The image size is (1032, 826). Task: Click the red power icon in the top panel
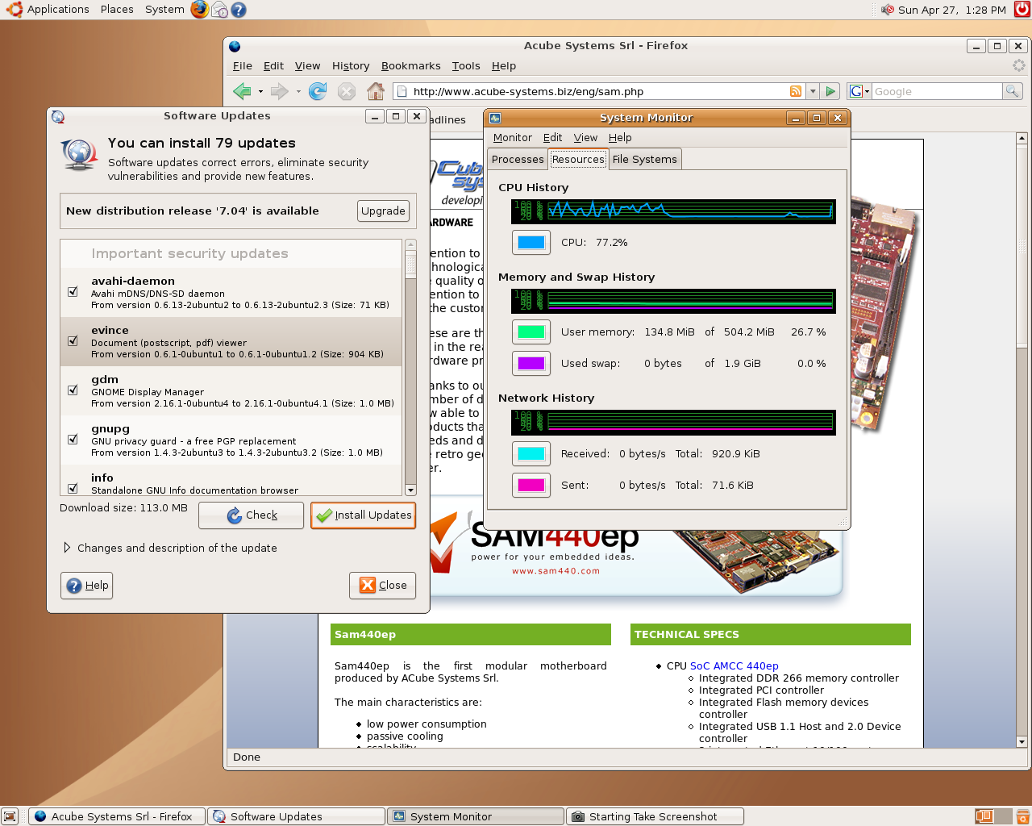coord(1022,9)
